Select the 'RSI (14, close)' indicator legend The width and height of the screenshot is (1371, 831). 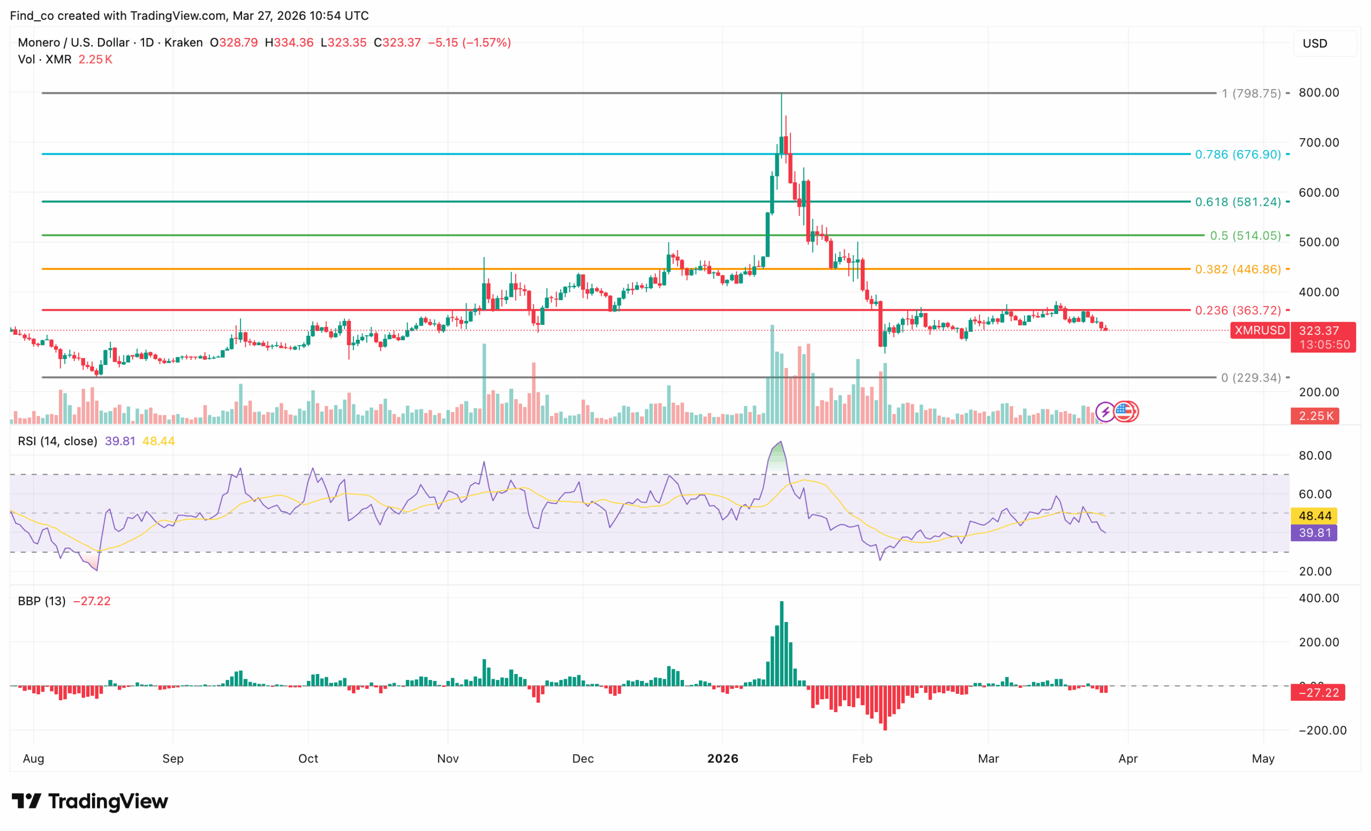point(57,441)
